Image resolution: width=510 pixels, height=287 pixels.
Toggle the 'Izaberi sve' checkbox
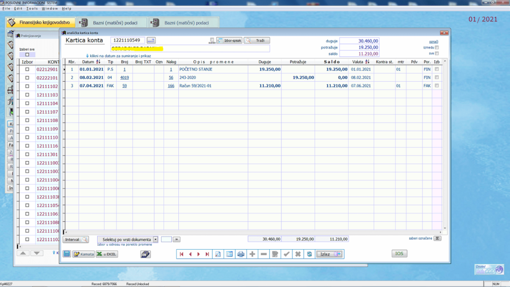(x=27, y=55)
